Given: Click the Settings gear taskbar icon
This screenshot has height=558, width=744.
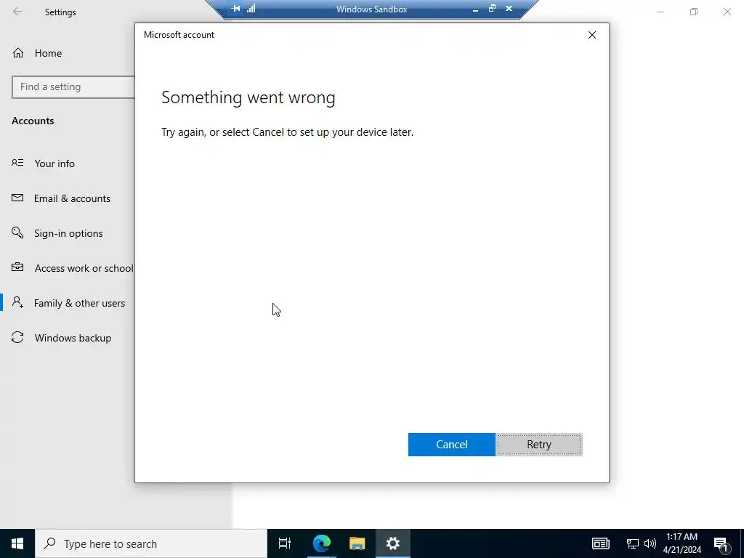Looking at the screenshot, I should pyautogui.click(x=393, y=543).
